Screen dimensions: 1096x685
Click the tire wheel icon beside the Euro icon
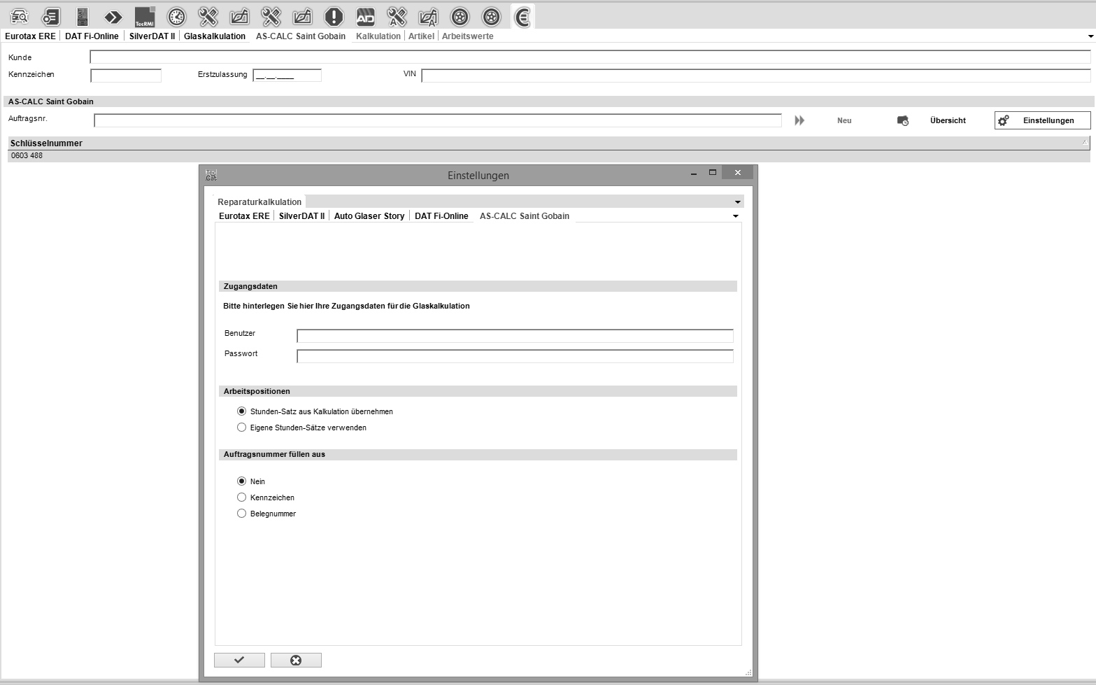pyautogui.click(x=491, y=16)
